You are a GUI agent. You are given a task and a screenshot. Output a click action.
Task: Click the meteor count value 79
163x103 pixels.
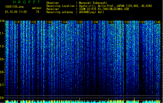[x=38, y=12]
